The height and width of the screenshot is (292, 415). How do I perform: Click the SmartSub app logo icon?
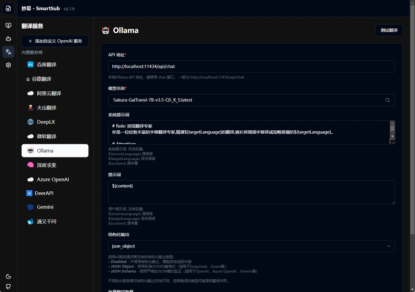(8, 8)
